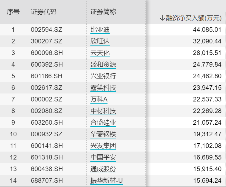Click the 序号 column header
226x187 pixels.
pyautogui.click(x=13, y=12)
